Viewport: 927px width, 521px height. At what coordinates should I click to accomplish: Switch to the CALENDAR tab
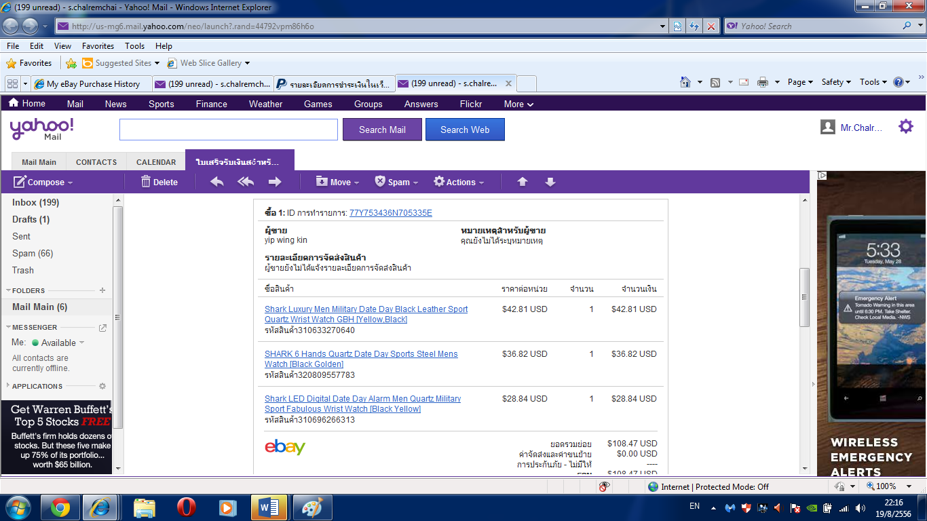(x=156, y=162)
